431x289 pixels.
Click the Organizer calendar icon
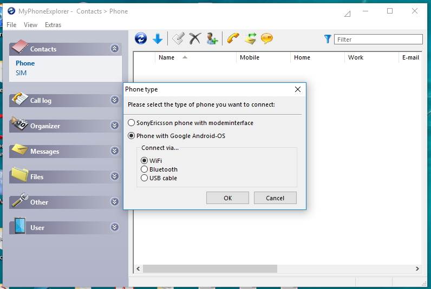coord(20,124)
